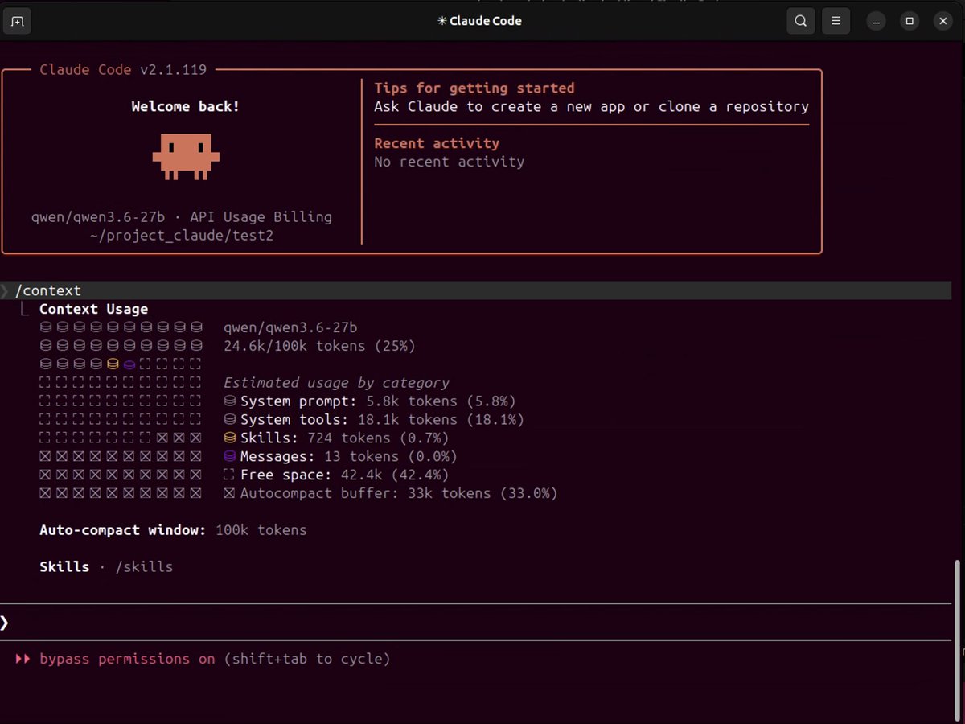Viewport: 965px width, 724px height.
Task: Click the Context Usage heading
Action: pos(93,309)
